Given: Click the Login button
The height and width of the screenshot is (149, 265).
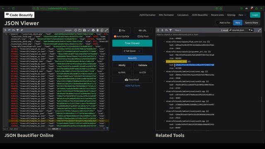Looking at the screenshot, I should 255,15.
